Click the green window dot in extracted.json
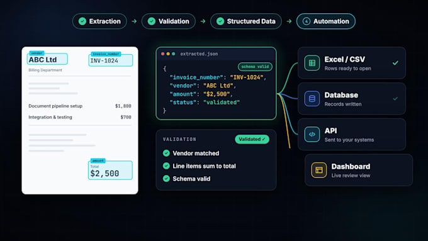 (x=173, y=53)
